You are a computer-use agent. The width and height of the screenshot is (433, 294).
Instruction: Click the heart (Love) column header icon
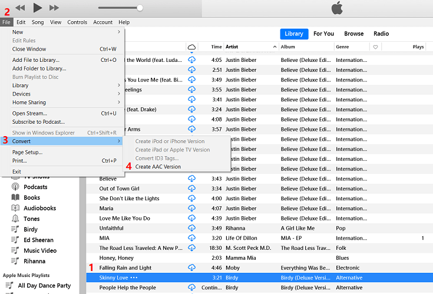tap(375, 47)
